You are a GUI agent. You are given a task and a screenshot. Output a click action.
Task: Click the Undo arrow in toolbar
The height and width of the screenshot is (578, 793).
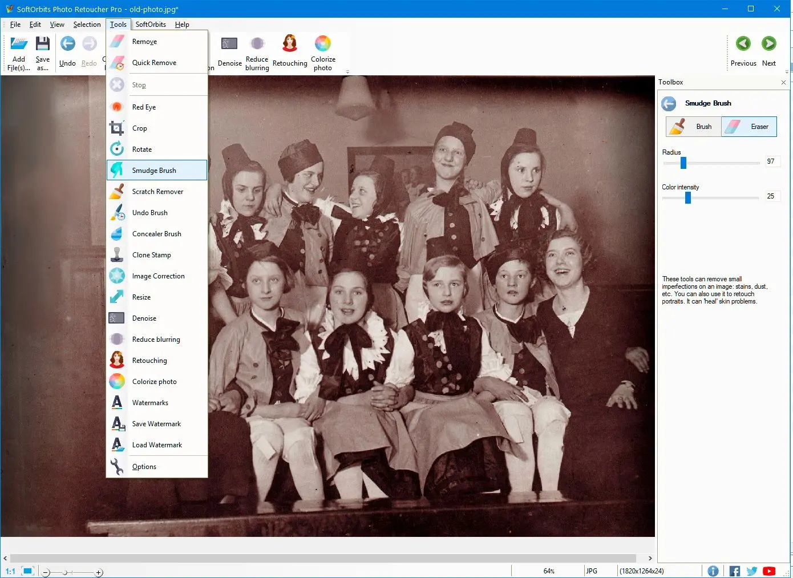coord(67,45)
